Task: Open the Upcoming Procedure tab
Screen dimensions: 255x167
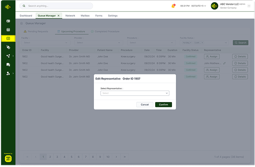Action: pyautogui.click(x=72, y=31)
